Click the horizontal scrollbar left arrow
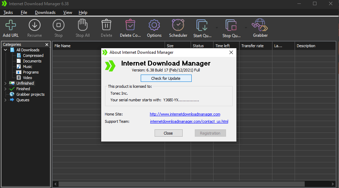 (55, 184)
